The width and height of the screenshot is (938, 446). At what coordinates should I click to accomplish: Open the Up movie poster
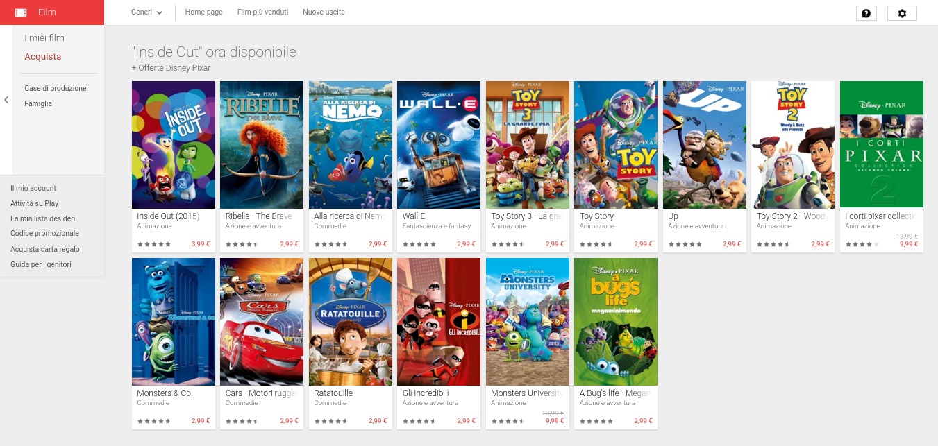(x=705, y=145)
